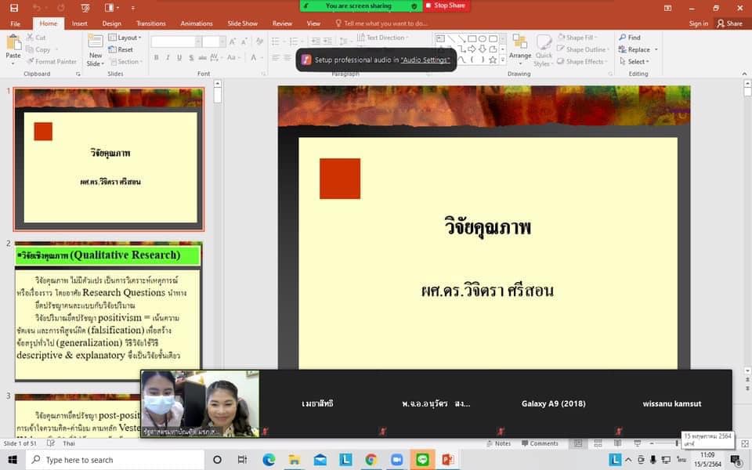
Task: Open the Quick Styles gallery
Action: pos(544,49)
